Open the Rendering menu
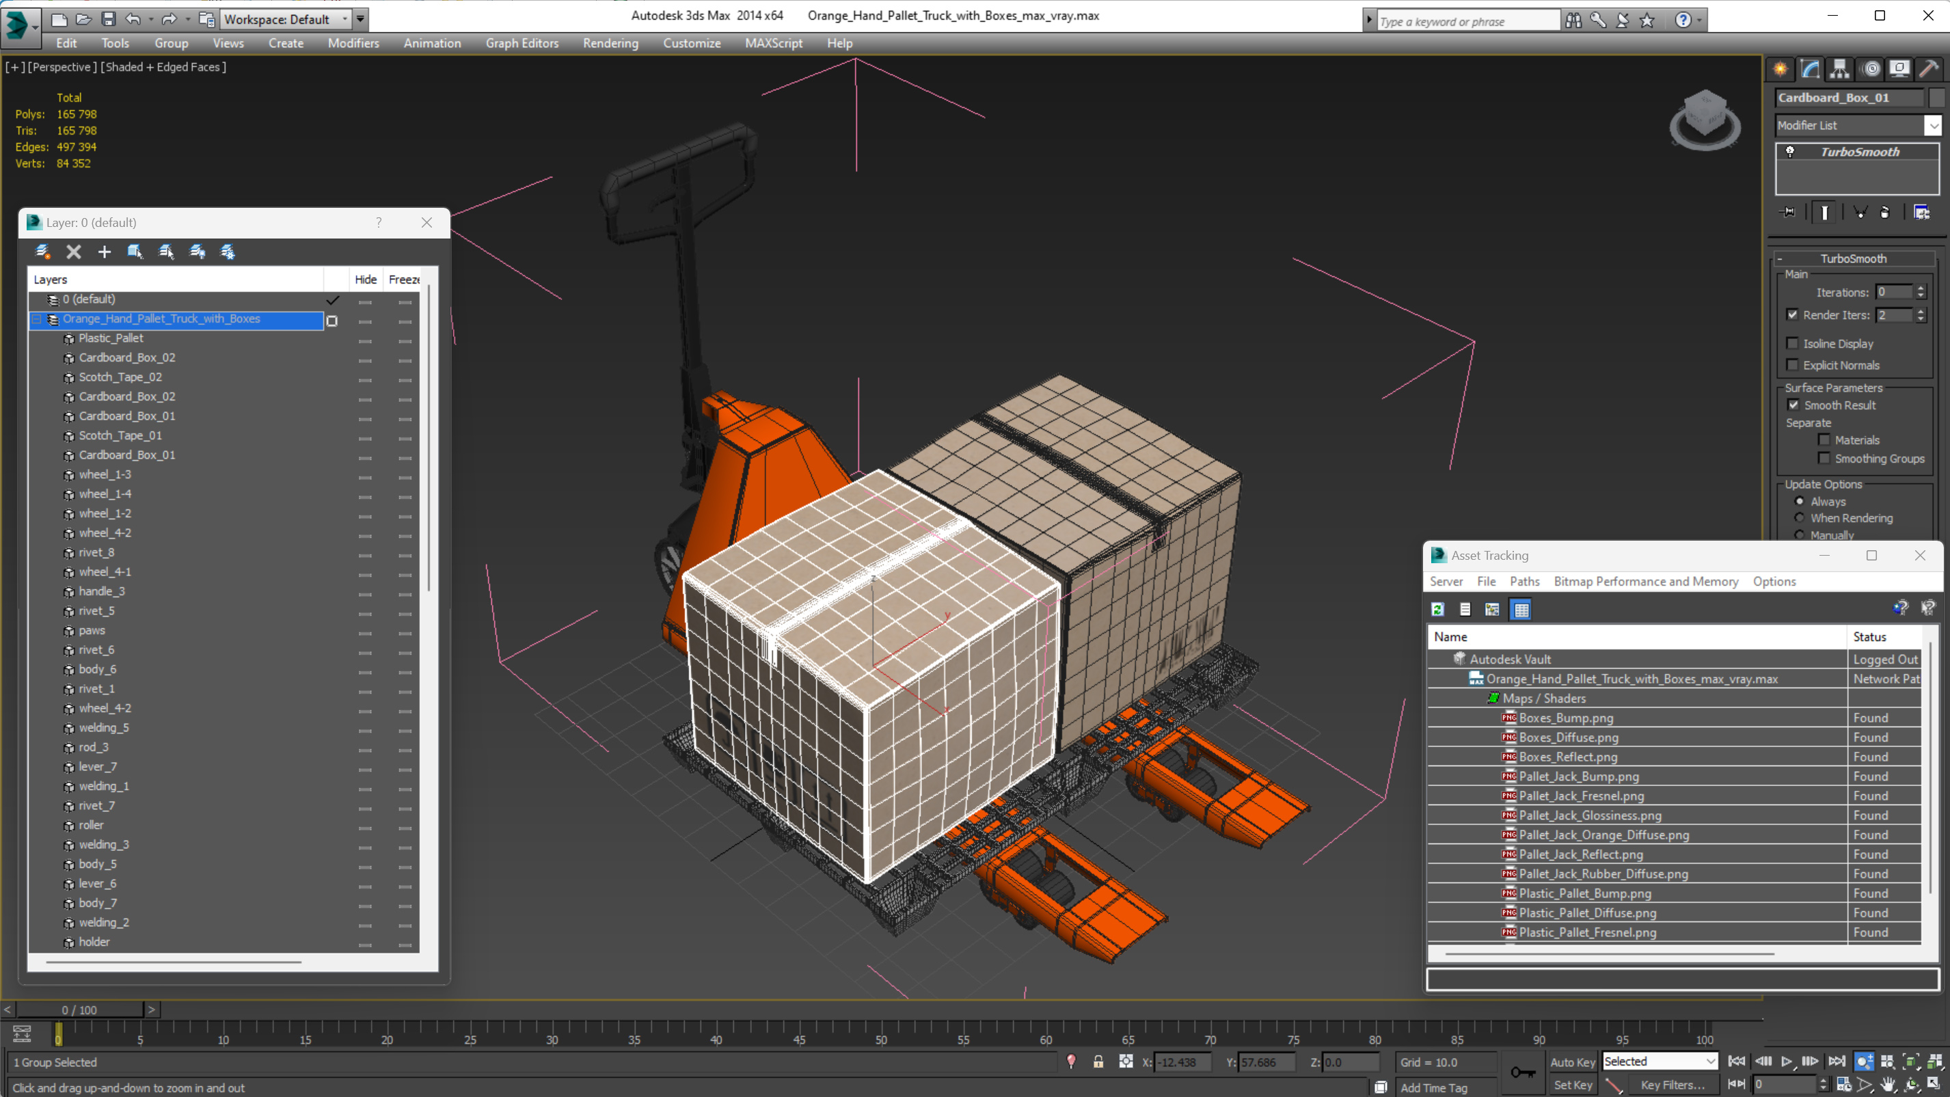Image resolution: width=1950 pixels, height=1097 pixels. point(610,43)
